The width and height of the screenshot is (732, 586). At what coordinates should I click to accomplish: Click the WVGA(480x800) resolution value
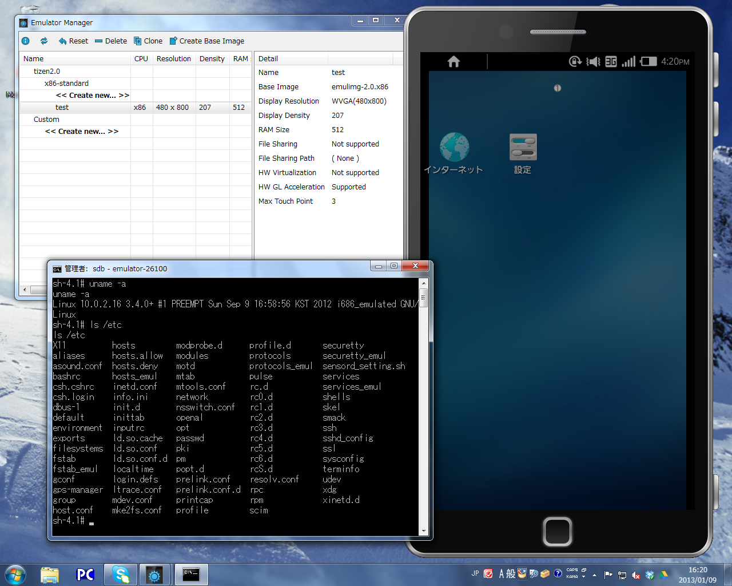[x=359, y=101]
